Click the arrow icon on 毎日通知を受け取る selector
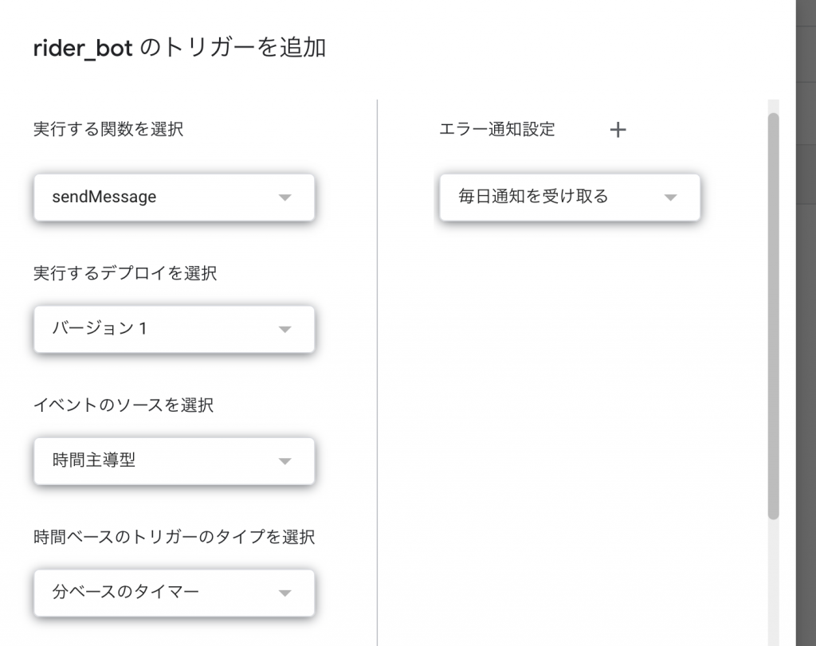This screenshot has height=646, width=816. 670,198
